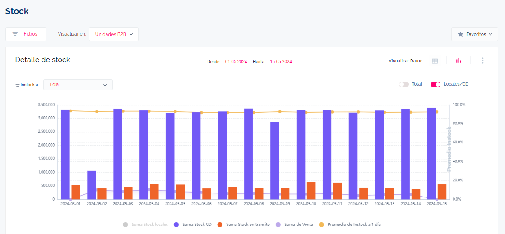
Task: Click the Hasta date 15-05-2024
Action: point(281,61)
